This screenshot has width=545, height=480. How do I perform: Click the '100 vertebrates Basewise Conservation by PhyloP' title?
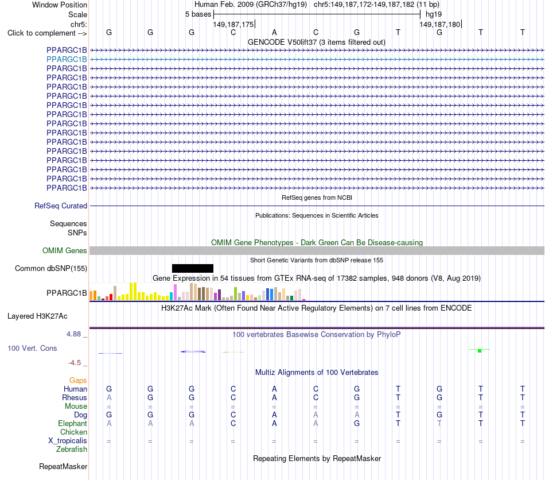(317, 335)
